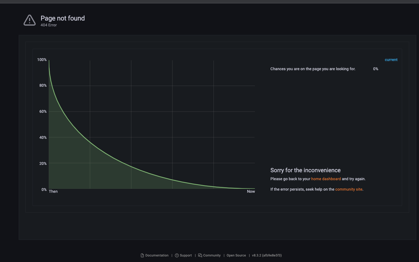Click the Support footer link
Image resolution: width=419 pixels, height=262 pixels.
(186, 255)
